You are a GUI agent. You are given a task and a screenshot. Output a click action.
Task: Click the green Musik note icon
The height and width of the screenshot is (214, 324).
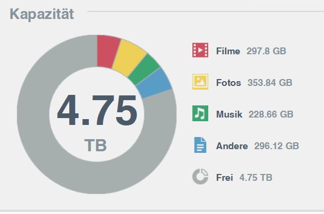(200, 113)
